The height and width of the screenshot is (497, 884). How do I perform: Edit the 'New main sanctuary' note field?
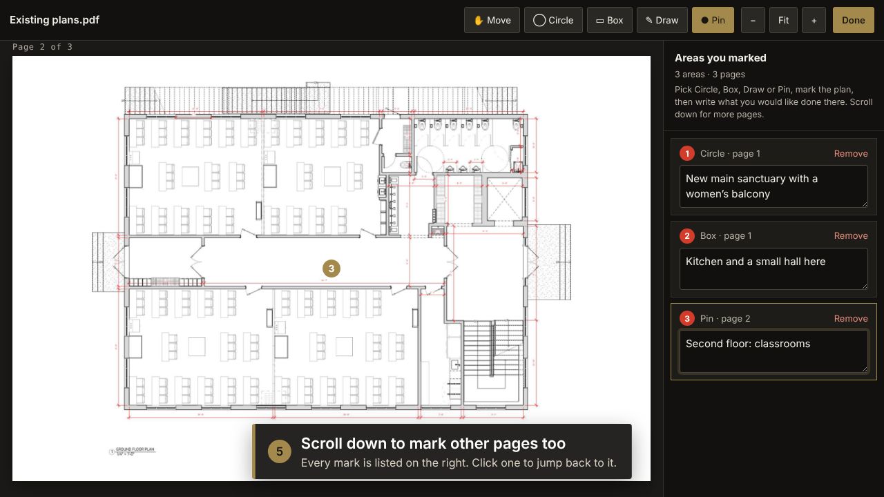pyautogui.click(x=773, y=186)
